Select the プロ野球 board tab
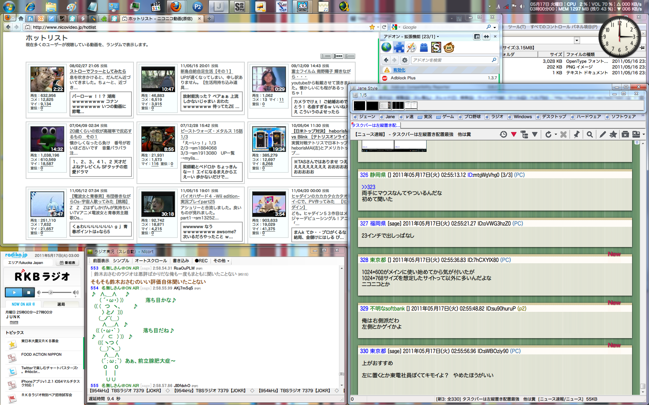Image resolution: width=649 pixels, height=405 pixels. point(472,117)
